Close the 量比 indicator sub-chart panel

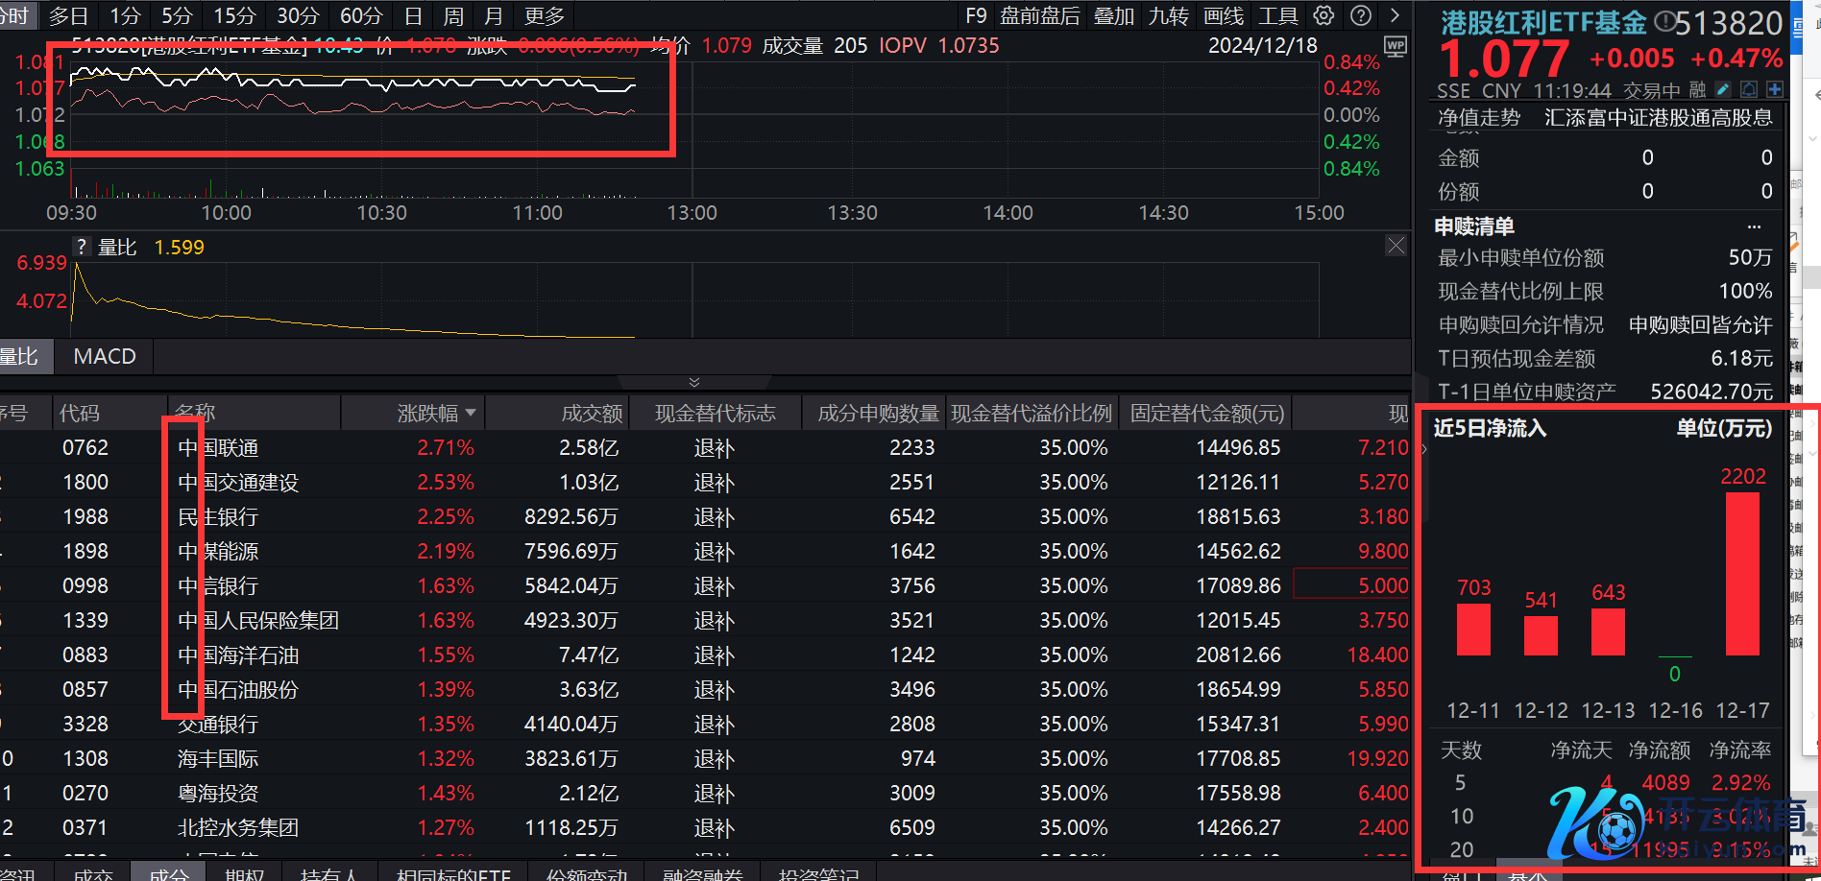(x=1396, y=246)
